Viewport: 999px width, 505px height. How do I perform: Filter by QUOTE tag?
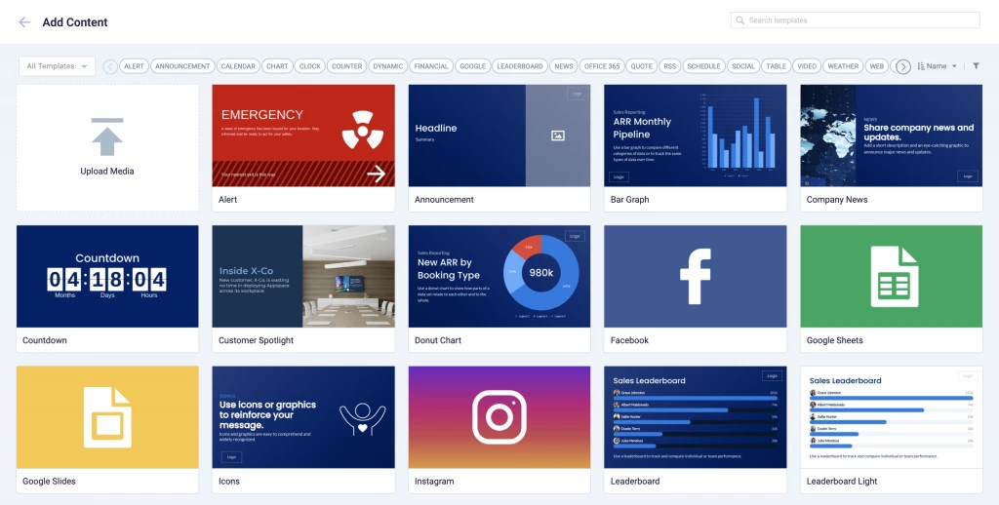coord(642,66)
